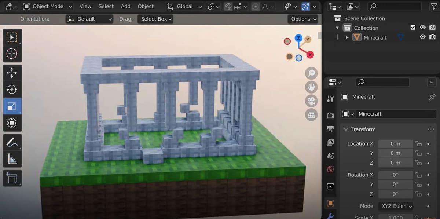
Task: Activate the 3D Cursor tool
Action: pos(12,54)
